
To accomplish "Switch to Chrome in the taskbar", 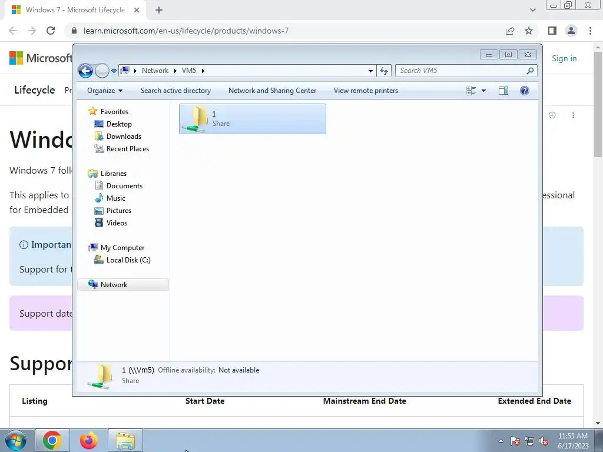I will 52,440.
